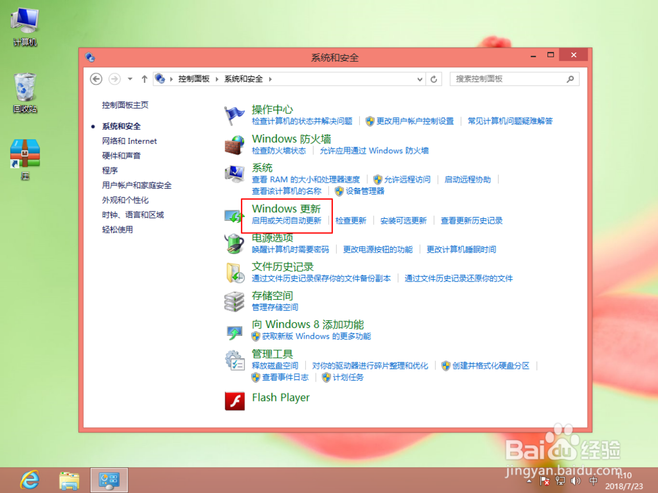Viewport: 658px width, 493px height.
Task: Open the Windows 防火墙 brick wall icon
Action: tap(234, 145)
